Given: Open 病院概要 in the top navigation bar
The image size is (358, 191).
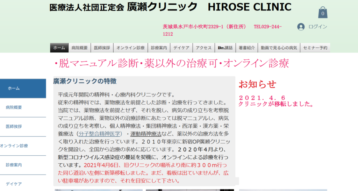Looking at the screenshot, I should pos(79,48).
